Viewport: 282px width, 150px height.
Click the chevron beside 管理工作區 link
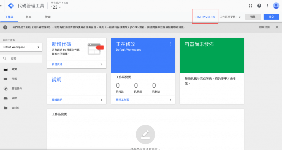170,100
